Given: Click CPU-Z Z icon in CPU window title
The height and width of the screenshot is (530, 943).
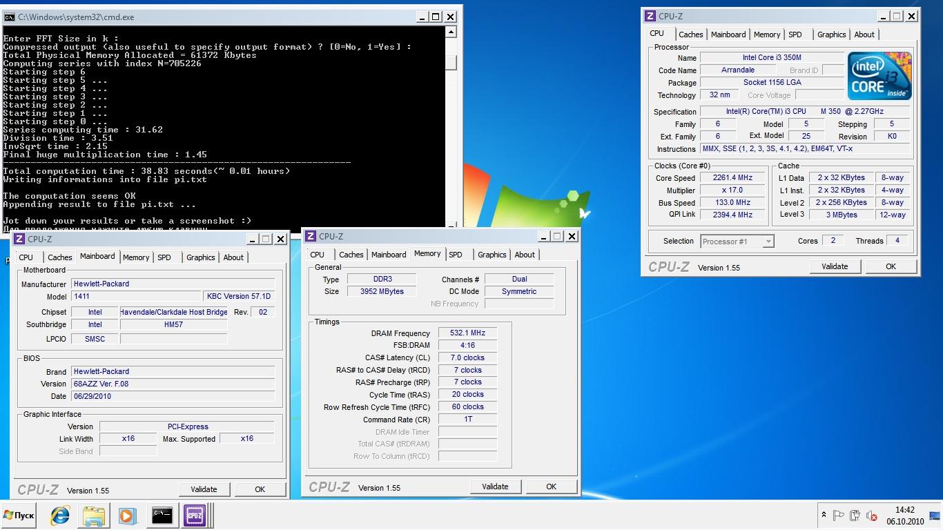Looking at the screenshot, I should pos(650,16).
